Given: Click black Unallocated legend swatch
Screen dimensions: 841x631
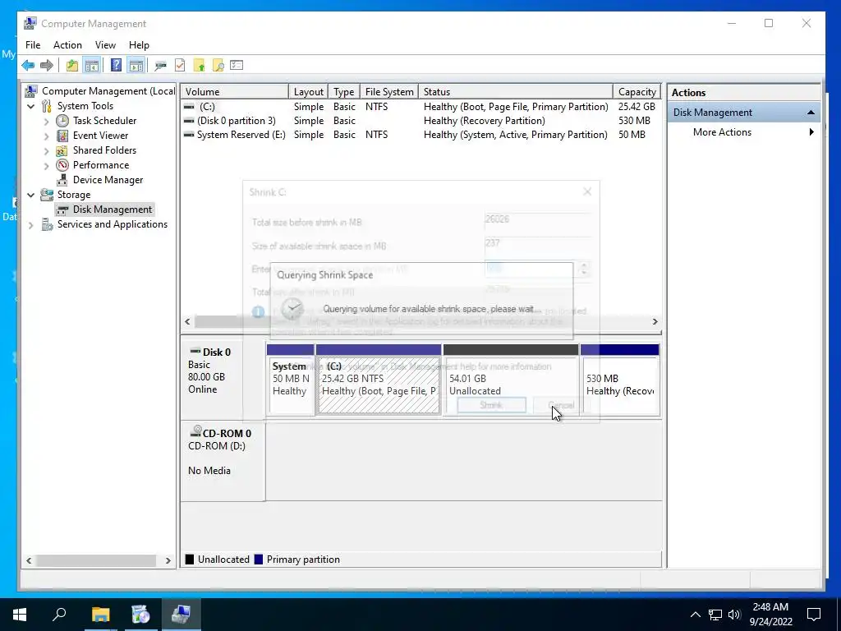Looking at the screenshot, I should pyautogui.click(x=190, y=559).
